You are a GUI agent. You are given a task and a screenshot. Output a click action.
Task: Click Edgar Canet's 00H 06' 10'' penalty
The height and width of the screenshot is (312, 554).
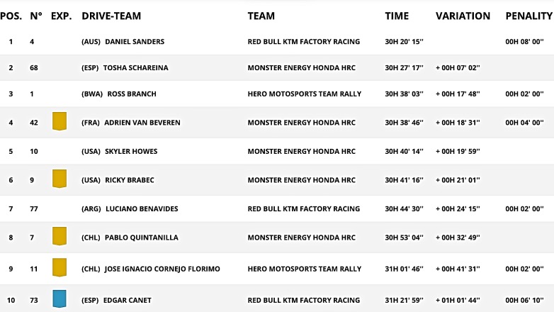click(524, 301)
